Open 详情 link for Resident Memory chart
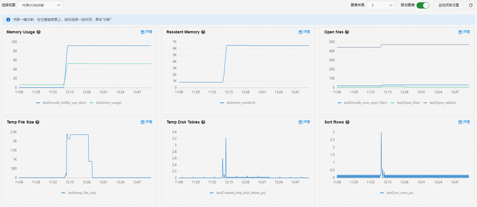477x207 pixels. coord(304,32)
